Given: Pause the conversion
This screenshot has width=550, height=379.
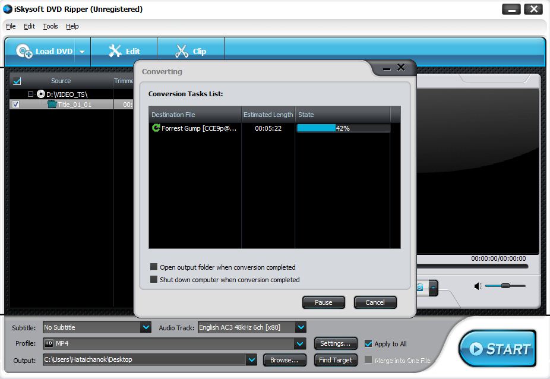Looking at the screenshot, I should coord(323,302).
